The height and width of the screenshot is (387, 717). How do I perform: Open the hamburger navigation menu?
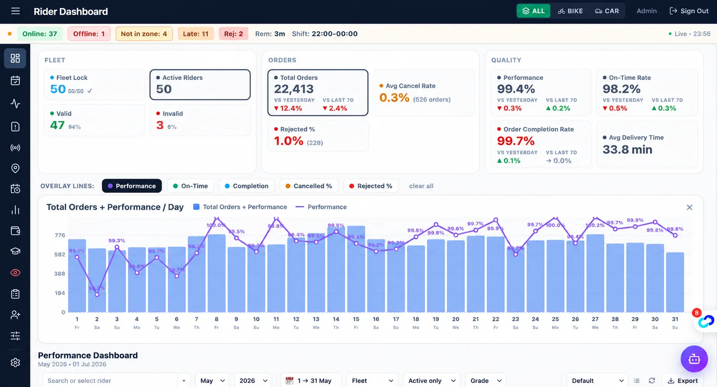tap(15, 11)
